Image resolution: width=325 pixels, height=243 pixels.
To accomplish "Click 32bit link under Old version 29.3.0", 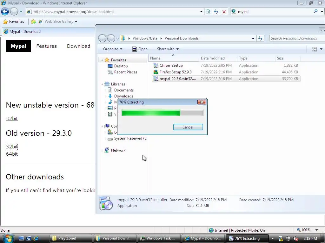I will [x=12, y=146].
